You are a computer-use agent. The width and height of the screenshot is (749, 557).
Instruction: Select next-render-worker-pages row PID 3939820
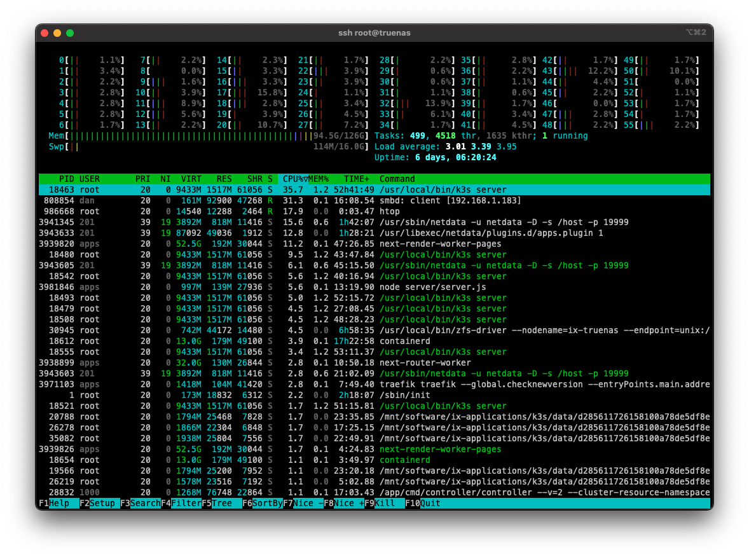pyautogui.click(x=374, y=244)
